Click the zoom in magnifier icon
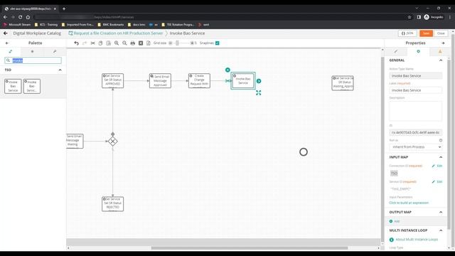 [117, 43]
